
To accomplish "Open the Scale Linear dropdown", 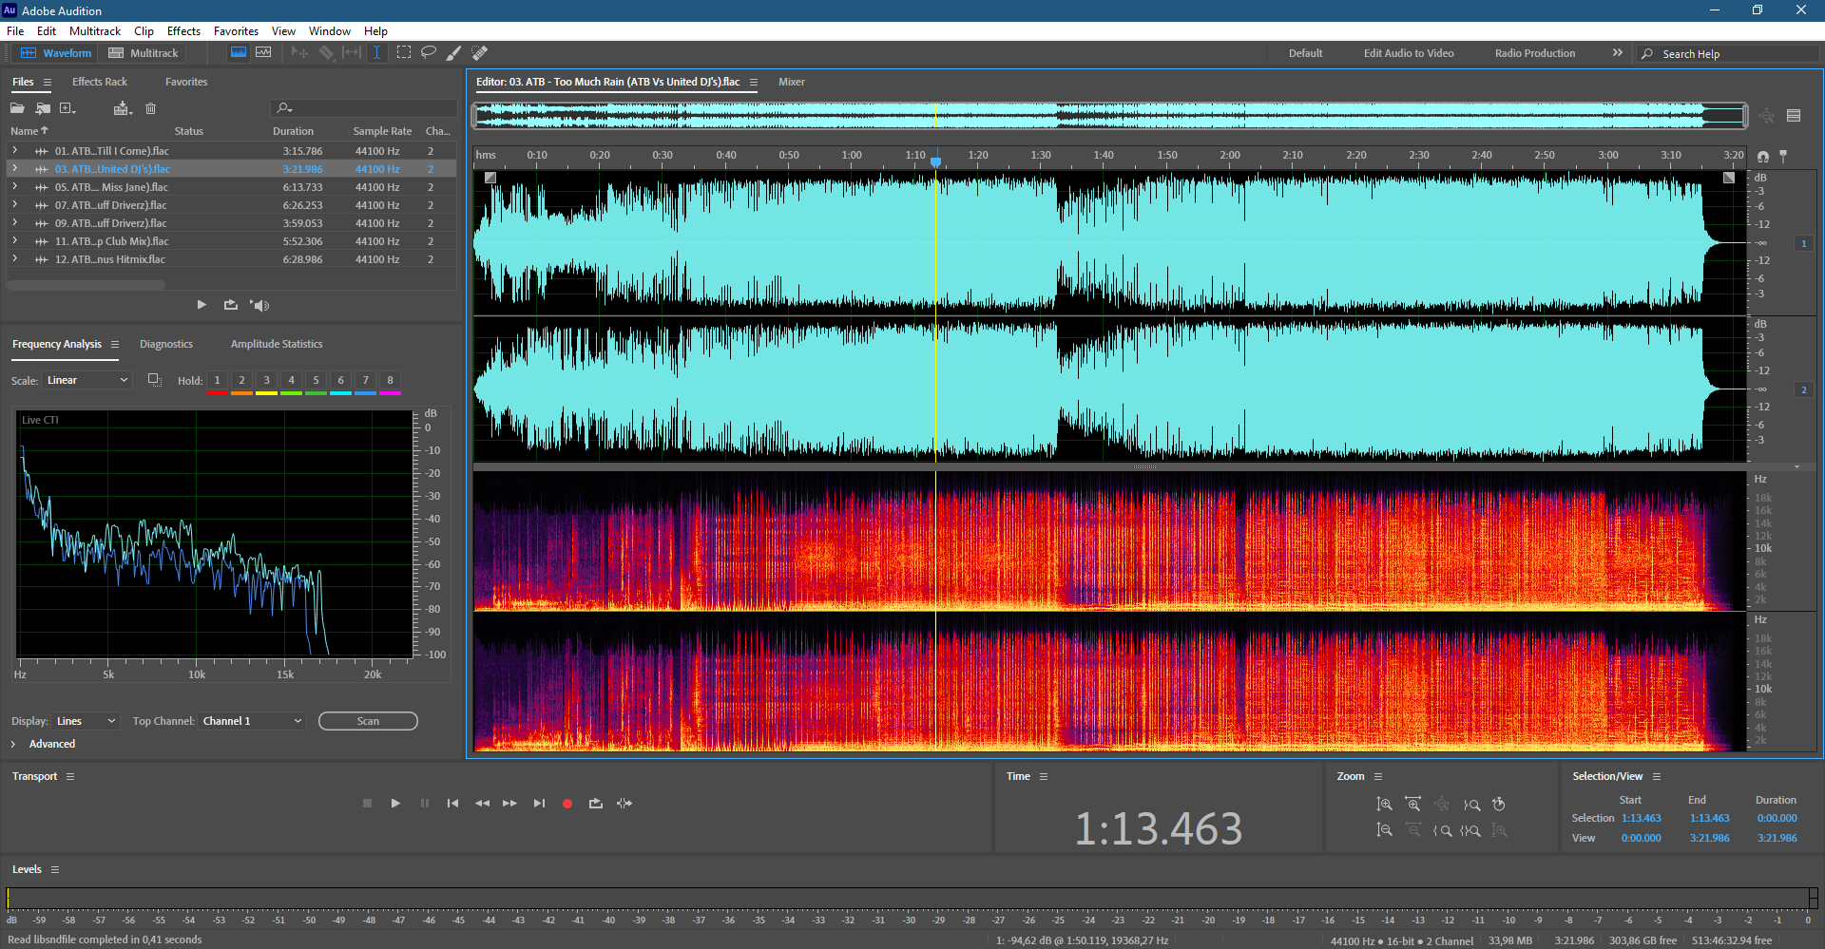I will [x=86, y=380].
